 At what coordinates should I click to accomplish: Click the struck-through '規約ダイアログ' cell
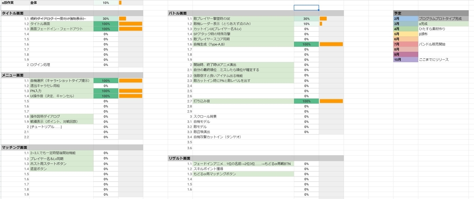61,19
